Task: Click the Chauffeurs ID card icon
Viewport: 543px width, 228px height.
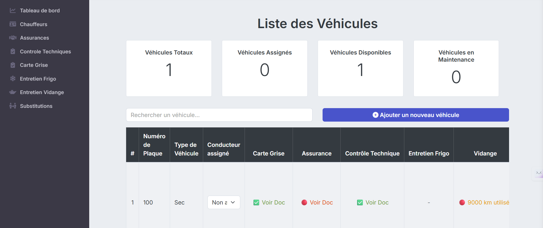Action: pos(13,24)
